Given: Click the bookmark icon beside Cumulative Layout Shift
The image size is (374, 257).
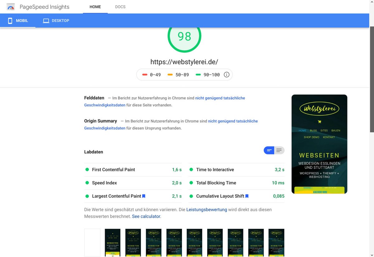Looking at the screenshot, I should tap(247, 196).
